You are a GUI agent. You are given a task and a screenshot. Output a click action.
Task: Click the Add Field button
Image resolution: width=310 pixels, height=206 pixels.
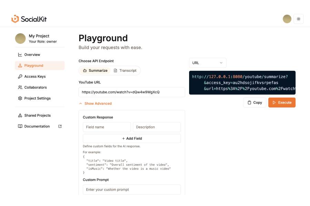point(132,138)
